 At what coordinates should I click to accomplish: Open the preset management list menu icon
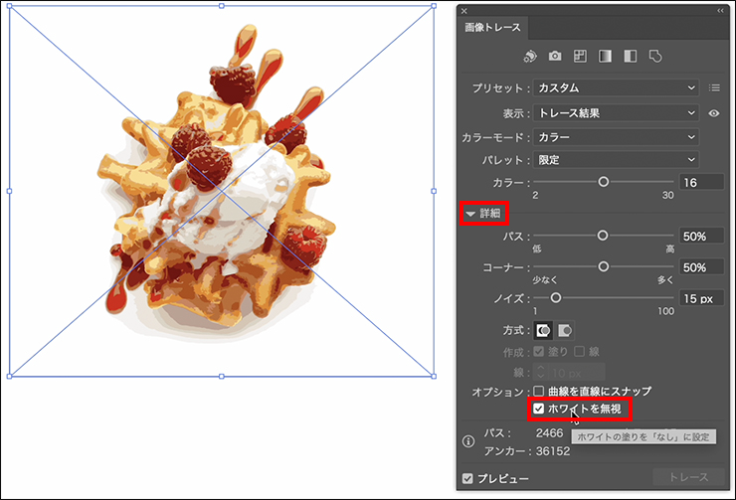pos(714,87)
